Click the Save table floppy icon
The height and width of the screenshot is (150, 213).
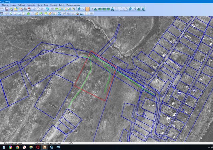7,9
